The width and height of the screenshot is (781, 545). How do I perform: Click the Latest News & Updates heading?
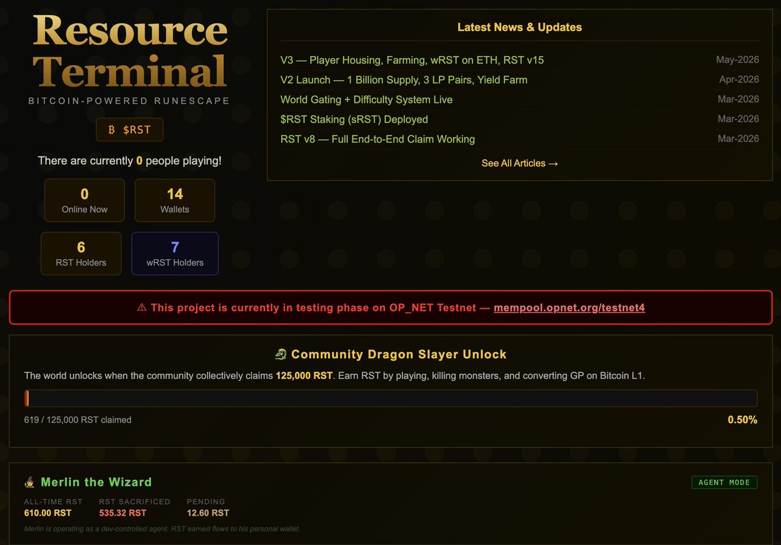coord(520,27)
